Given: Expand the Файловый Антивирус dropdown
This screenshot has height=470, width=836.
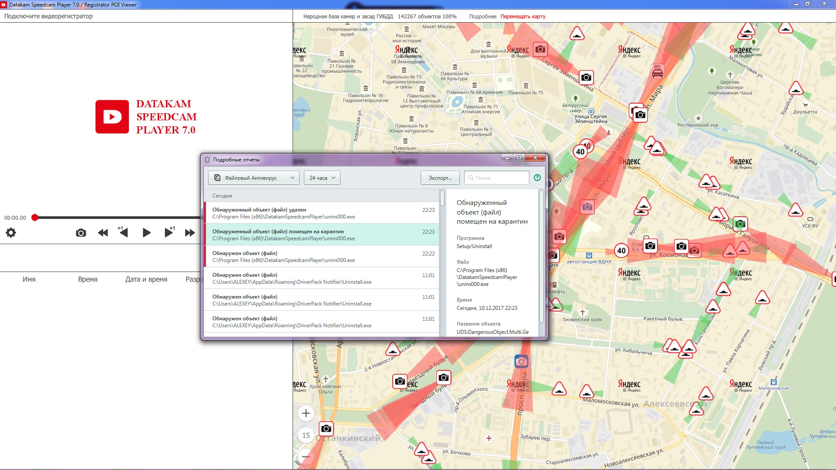Looking at the screenshot, I should tap(254, 178).
